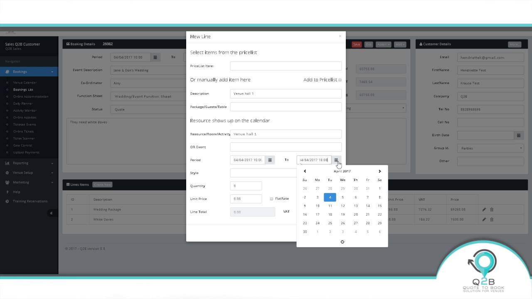Switch to time picker via clock icon
The width and height of the screenshot is (532, 299).
tap(342, 242)
